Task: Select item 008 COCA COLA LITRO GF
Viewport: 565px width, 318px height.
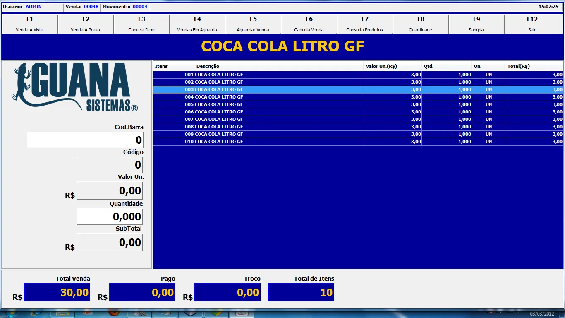Action: tap(358, 127)
